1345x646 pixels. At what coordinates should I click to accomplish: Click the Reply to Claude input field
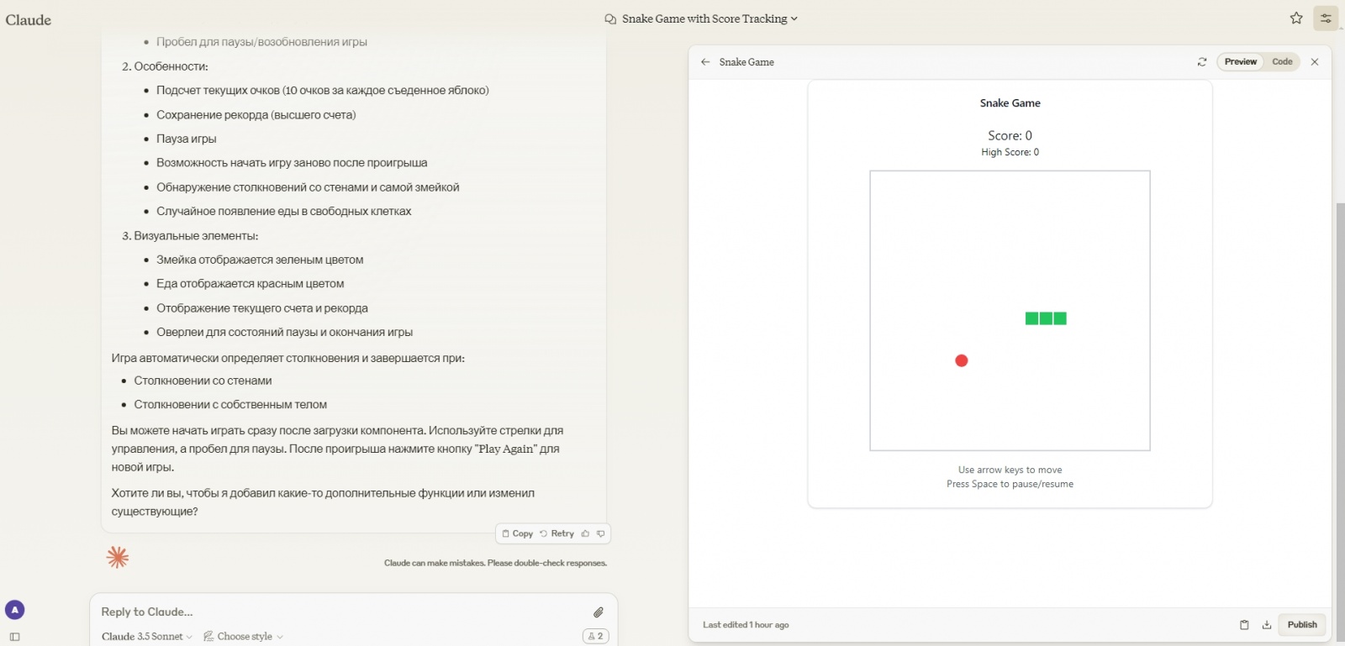336,612
